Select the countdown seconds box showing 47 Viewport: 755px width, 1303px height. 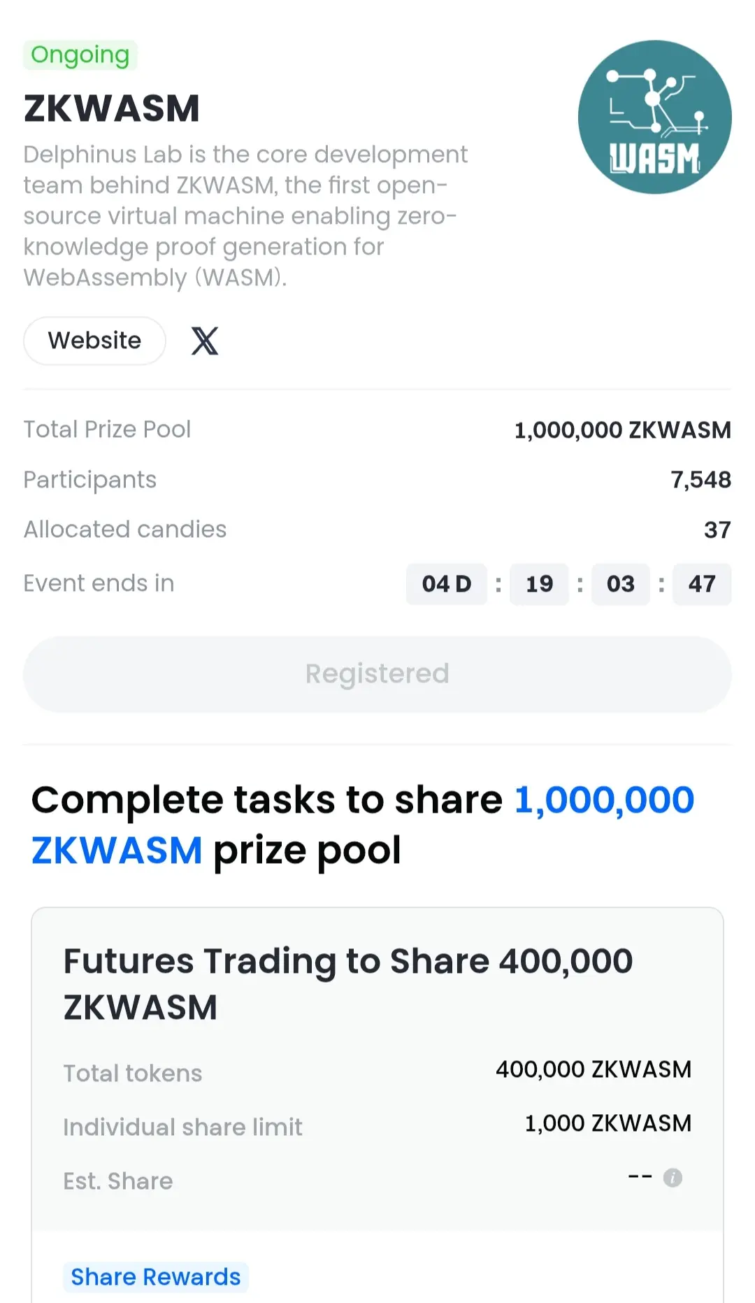pyautogui.click(x=702, y=584)
